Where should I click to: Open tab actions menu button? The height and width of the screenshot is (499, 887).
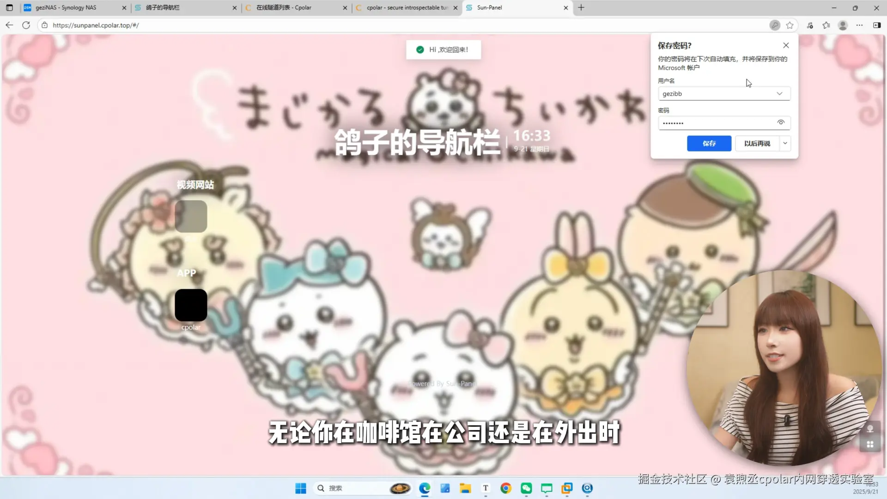[x=9, y=8]
